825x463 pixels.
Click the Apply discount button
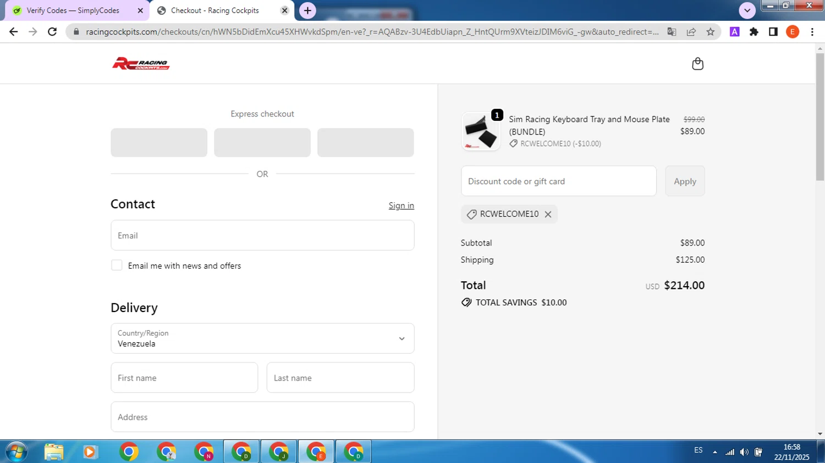click(x=685, y=181)
